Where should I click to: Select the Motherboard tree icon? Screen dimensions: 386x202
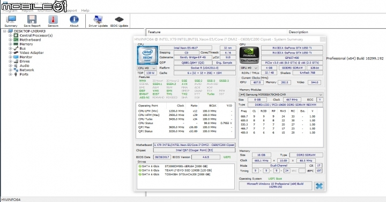(16, 40)
